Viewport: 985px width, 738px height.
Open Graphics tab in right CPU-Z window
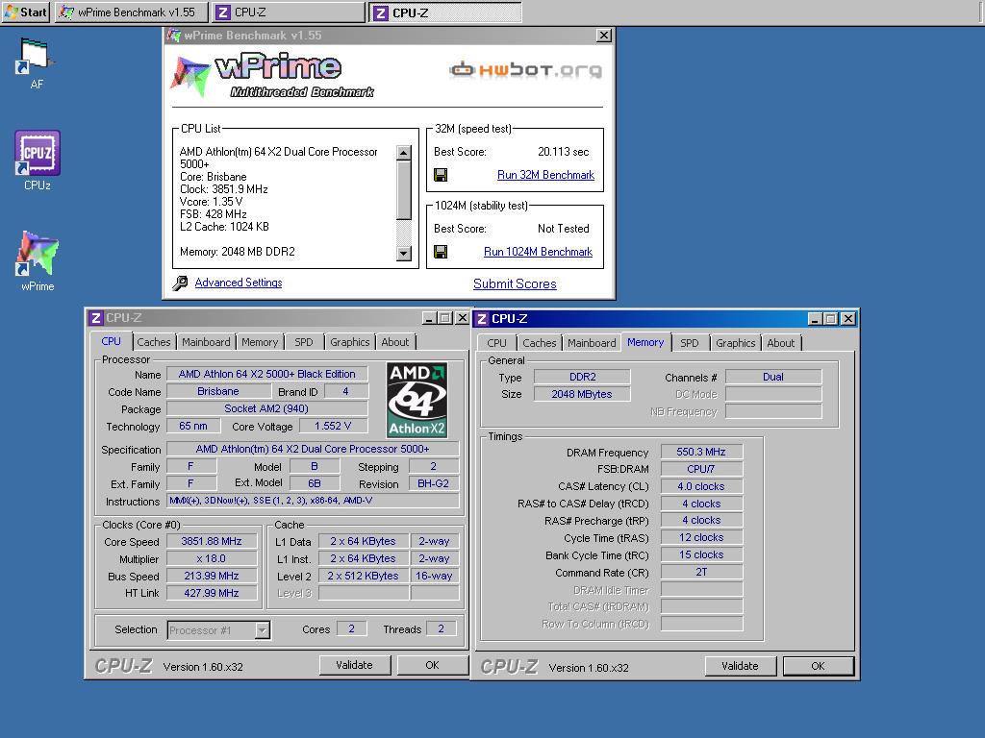point(736,343)
